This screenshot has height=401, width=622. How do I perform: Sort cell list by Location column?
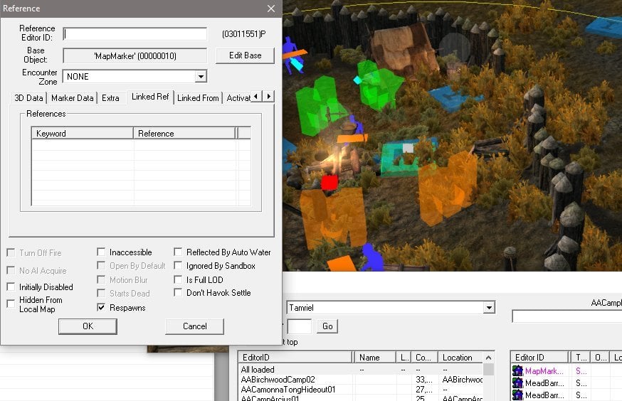point(460,358)
